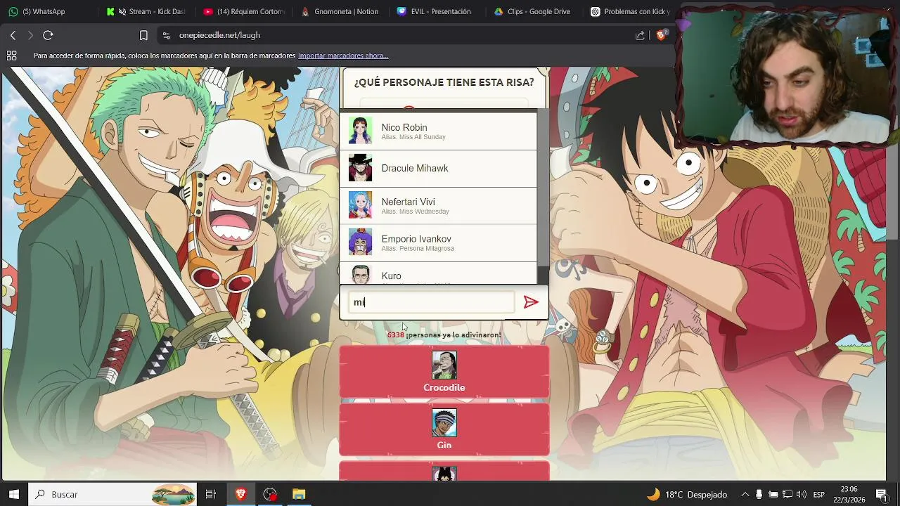Click the microphone tray icon

point(759,494)
